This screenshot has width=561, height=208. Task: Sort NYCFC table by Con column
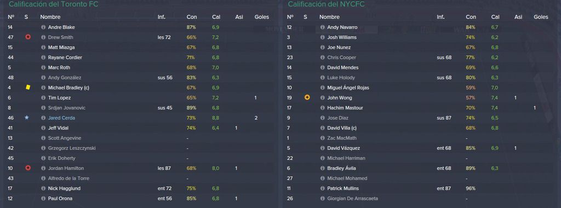pyautogui.click(x=471, y=17)
